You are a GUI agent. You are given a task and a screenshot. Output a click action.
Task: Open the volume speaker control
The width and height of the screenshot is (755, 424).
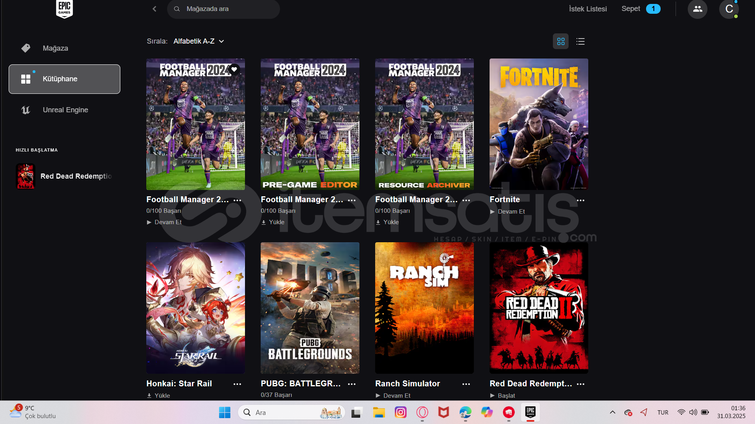693,413
